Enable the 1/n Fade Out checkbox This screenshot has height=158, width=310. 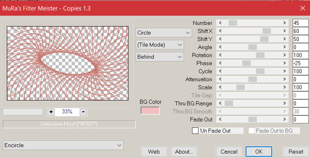195,131
